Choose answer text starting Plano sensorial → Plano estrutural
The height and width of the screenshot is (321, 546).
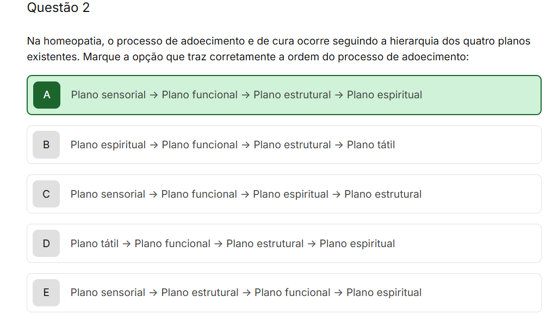[x=246, y=293]
